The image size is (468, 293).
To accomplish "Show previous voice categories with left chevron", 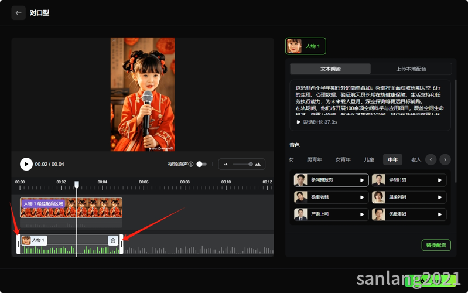I will [x=431, y=159].
